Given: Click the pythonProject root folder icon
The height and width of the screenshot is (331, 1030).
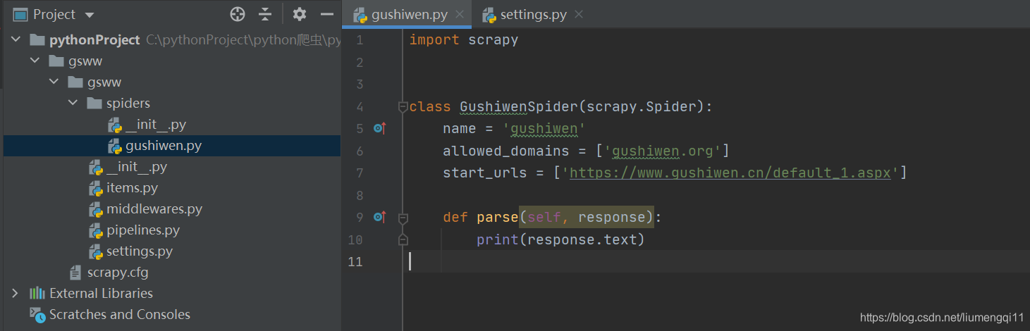Looking at the screenshot, I should 37,40.
